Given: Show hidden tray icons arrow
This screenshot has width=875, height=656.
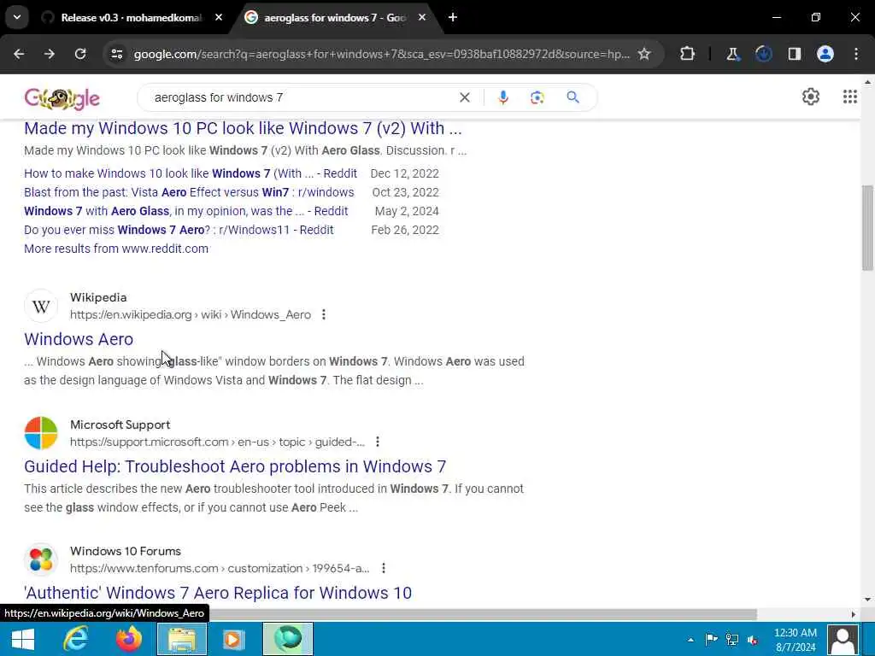Looking at the screenshot, I should [x=690, y=640].
